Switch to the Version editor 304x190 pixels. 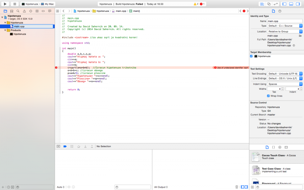[276, 4]
